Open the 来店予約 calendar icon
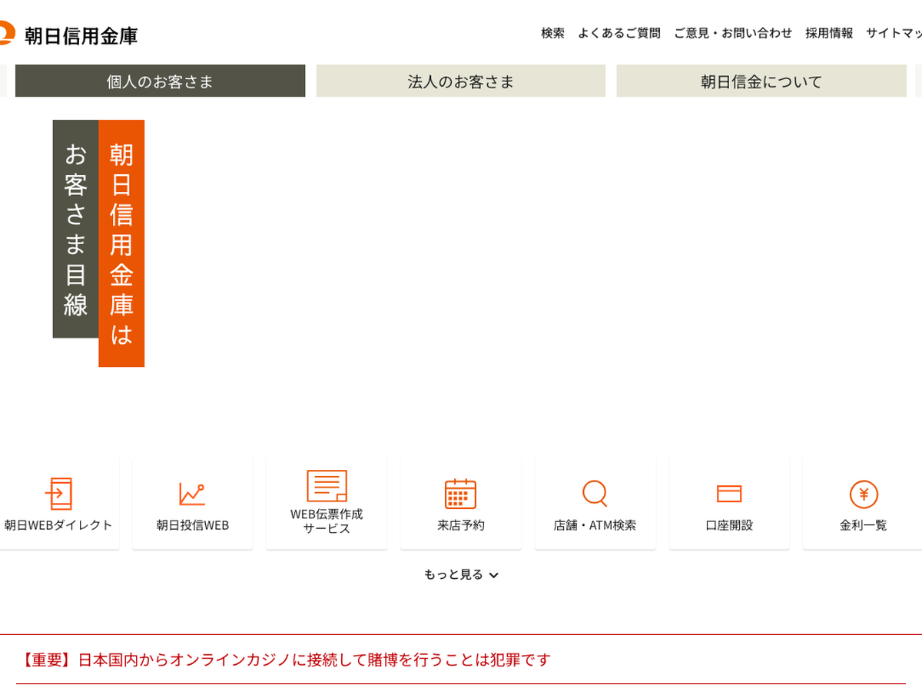922x691 pixels. 460,494
